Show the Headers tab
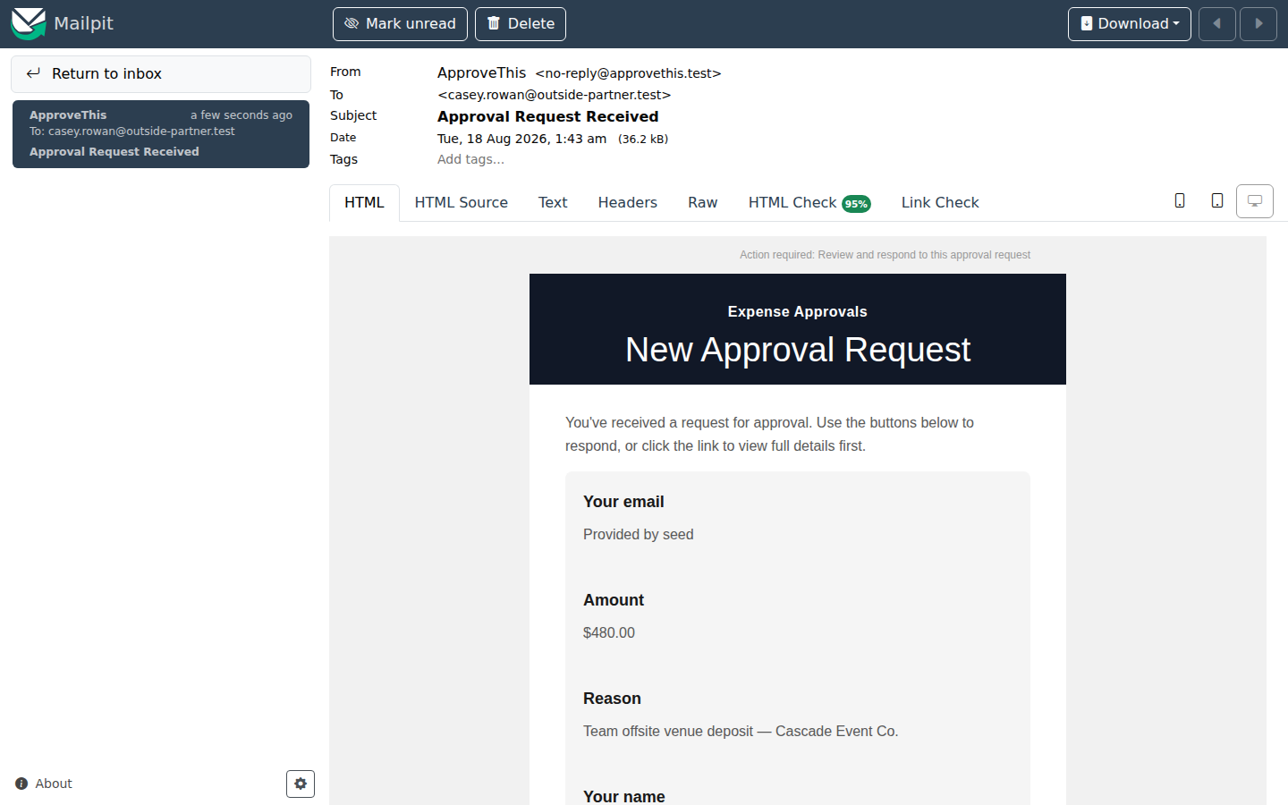This screenshot has width=1288, height=805. pyautogui.click(x=628, y=203)
